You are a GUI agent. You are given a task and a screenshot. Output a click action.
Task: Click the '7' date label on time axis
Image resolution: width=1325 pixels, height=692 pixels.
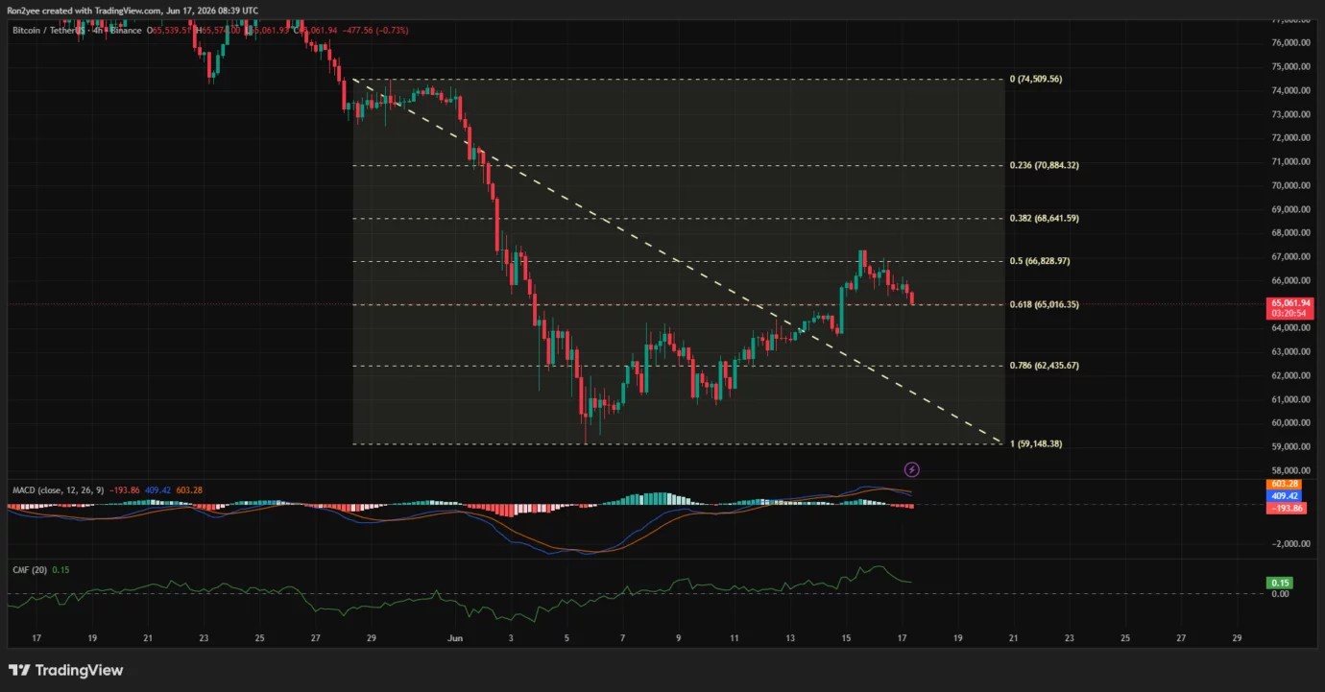[623, 637]
